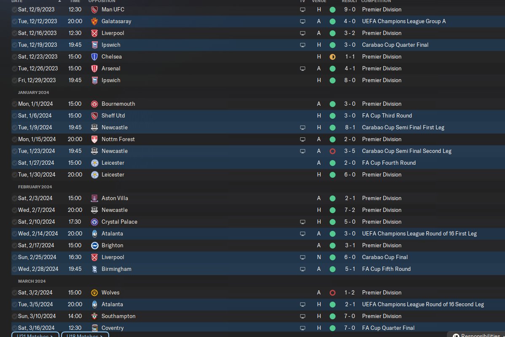505x337 pixels.
Task: Click the Aston Villa crest icon
Action: pyautogui.click(x=94, y=198)
